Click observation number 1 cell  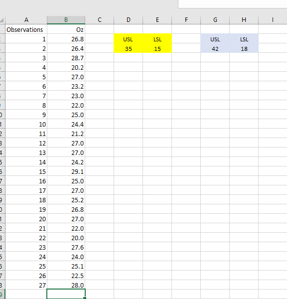click(26, 39)
